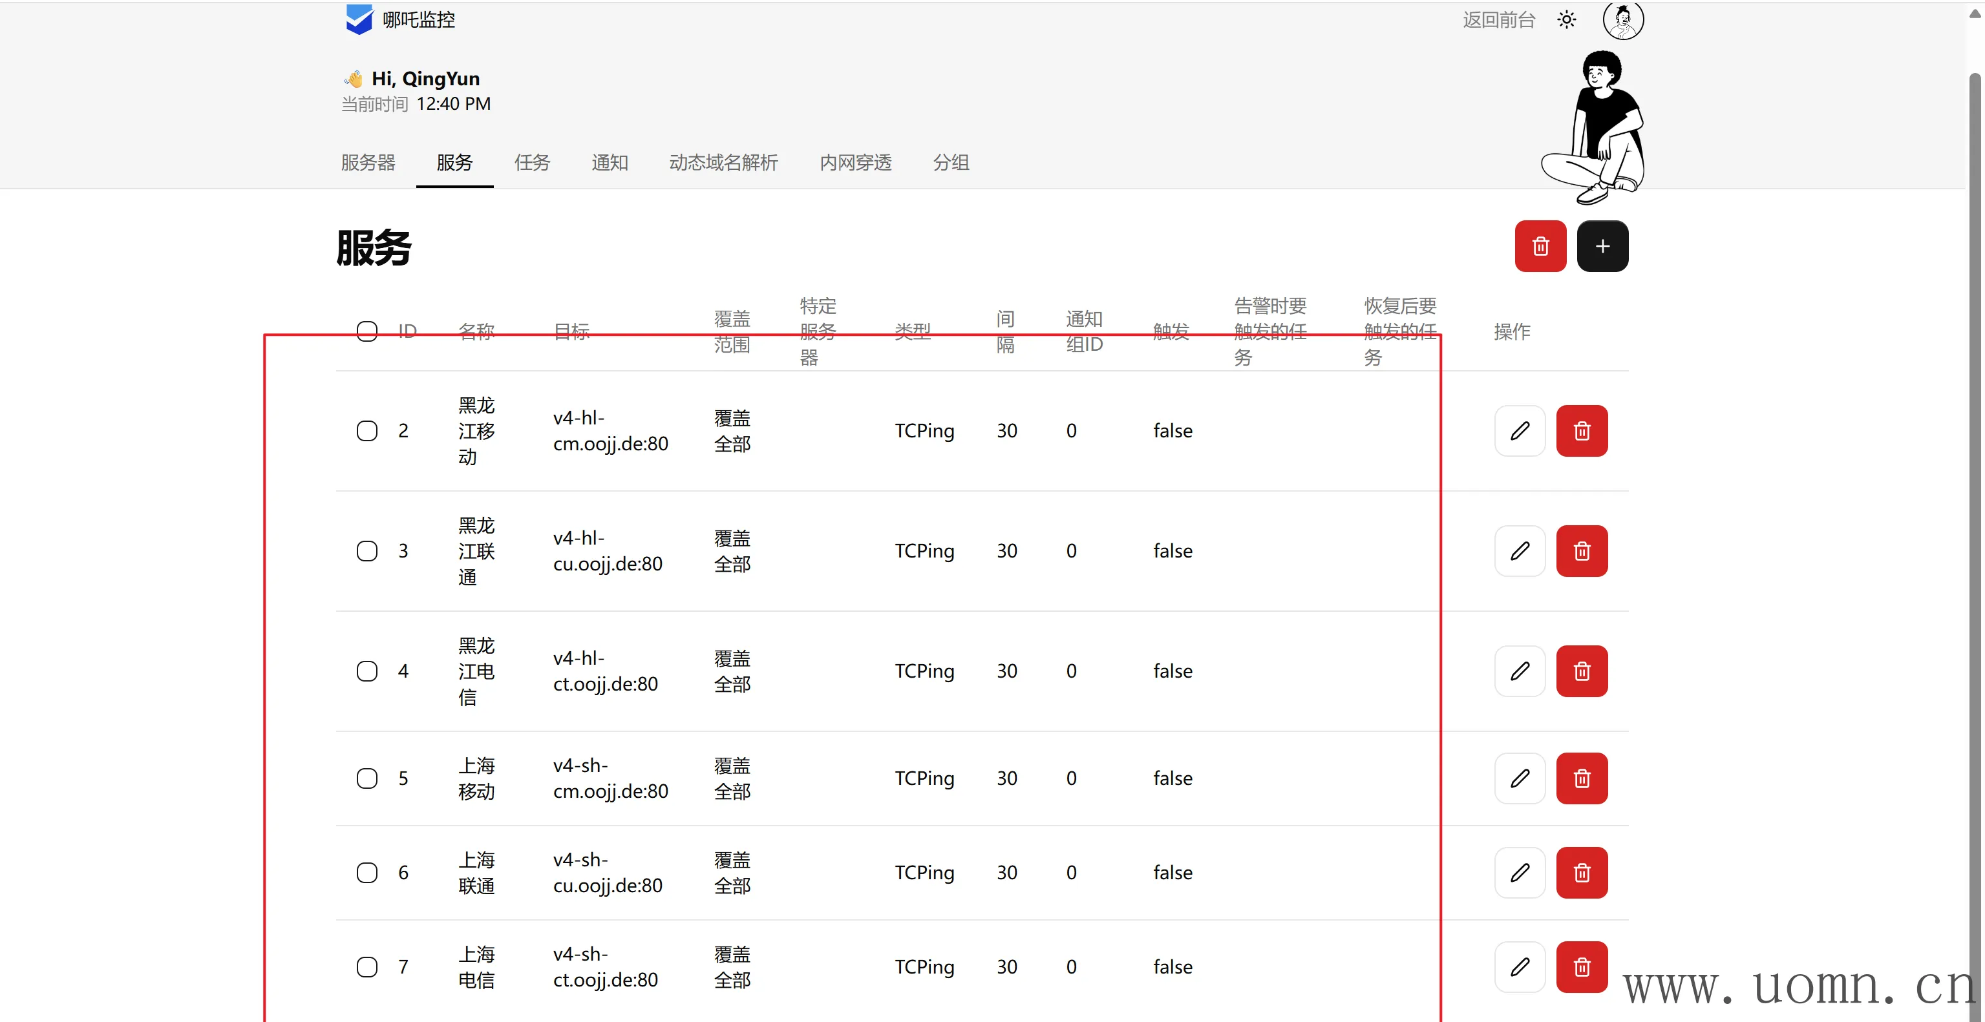This screenshot has width=1985, height=1022.
Task: Toggle the sun theme-switch icon
Action: click(1566, 20)
